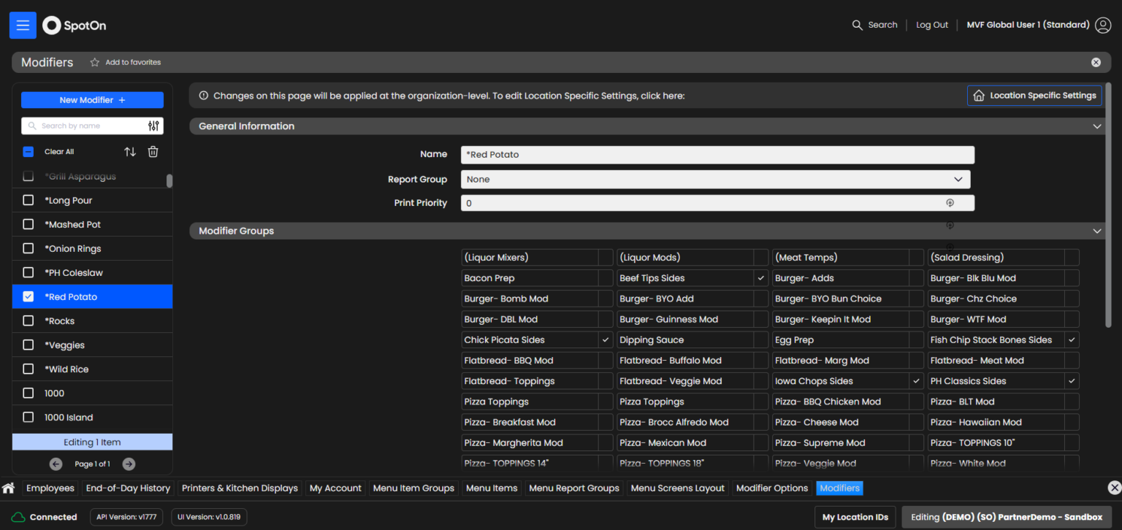Open the user profile avatar icon
Screen dimensions: 1122x530
point(1103,25)
